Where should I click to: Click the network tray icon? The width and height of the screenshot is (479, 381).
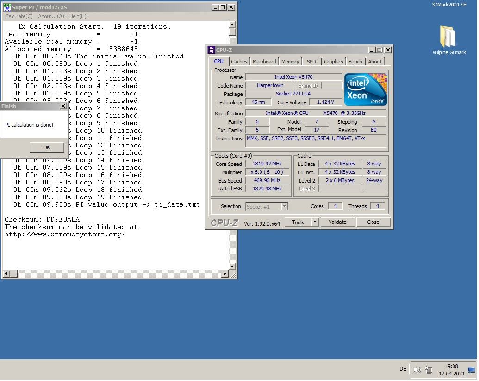point(429,370)
